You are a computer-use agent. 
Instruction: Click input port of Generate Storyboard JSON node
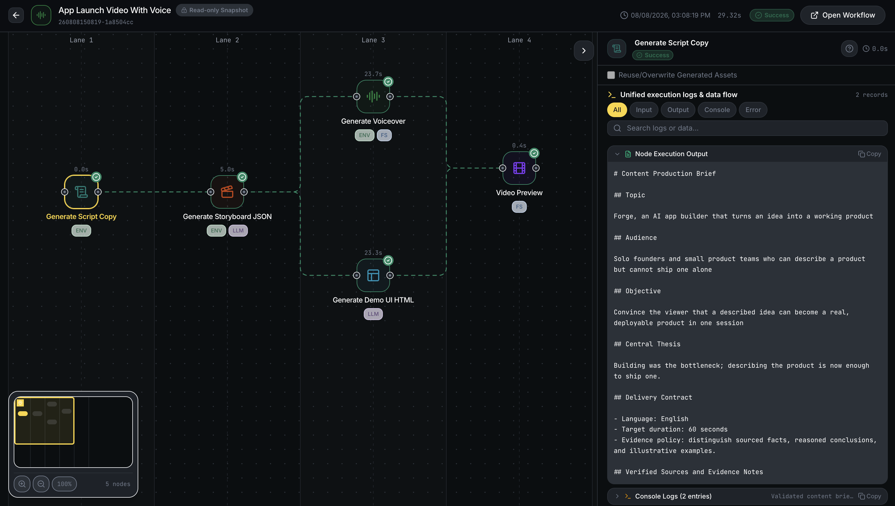[x=211, y=192]
